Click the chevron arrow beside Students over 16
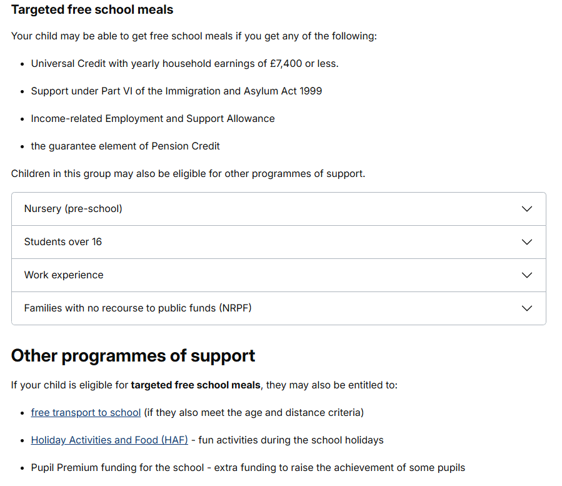This screenshot has width=562, height=486. pyautogui.click(x=526, y=242)
